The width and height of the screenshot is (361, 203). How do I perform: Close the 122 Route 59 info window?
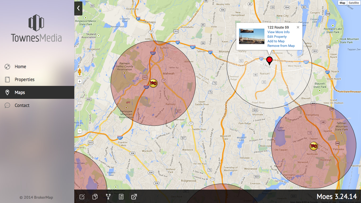click(298, 27)
